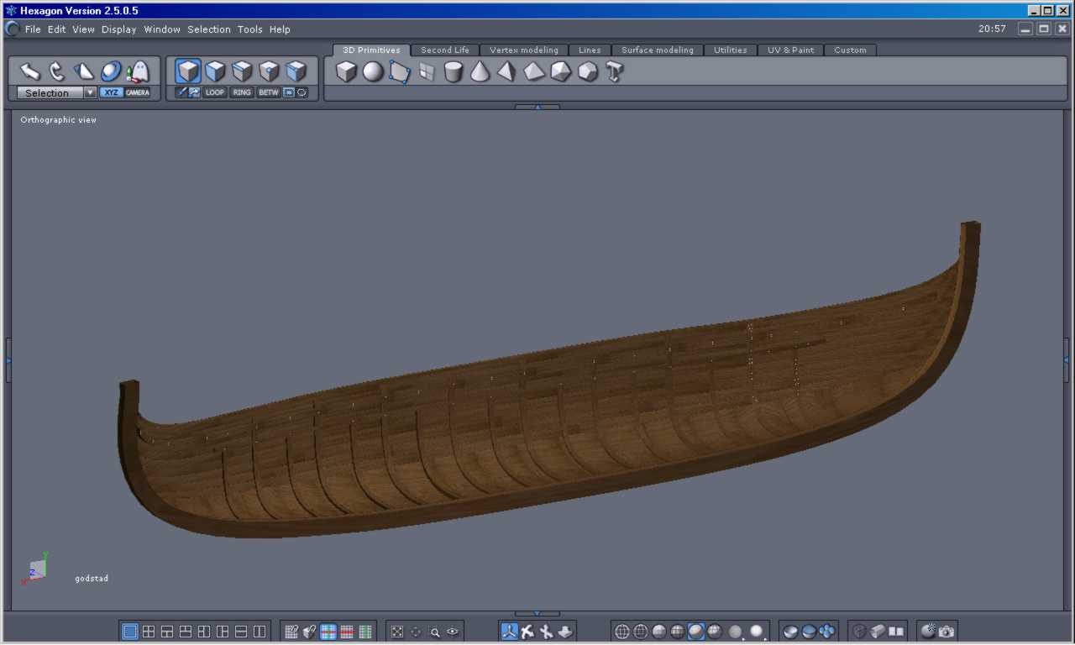
Task: Expand the right side panel handle
Action: (1067, 360)
